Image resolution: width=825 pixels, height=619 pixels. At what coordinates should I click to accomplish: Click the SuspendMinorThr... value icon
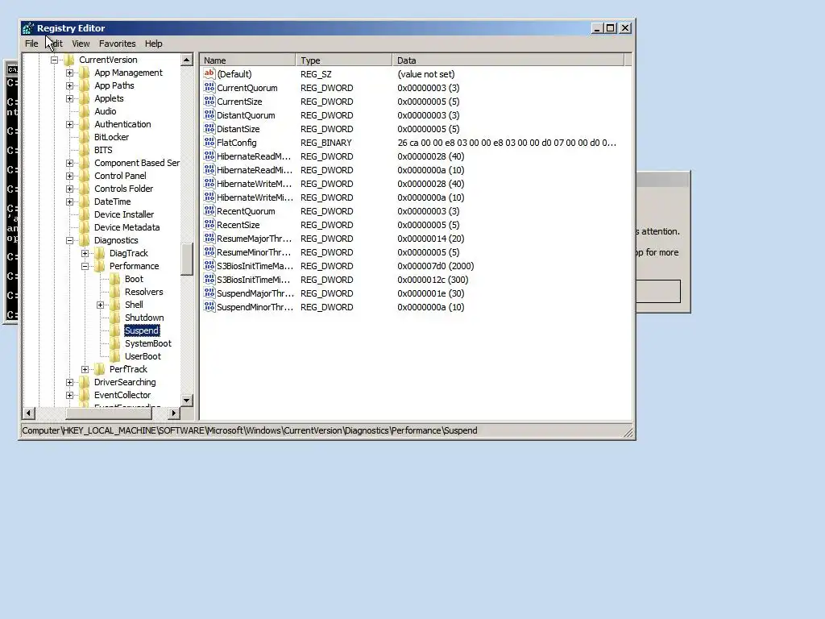pos(209,306)
